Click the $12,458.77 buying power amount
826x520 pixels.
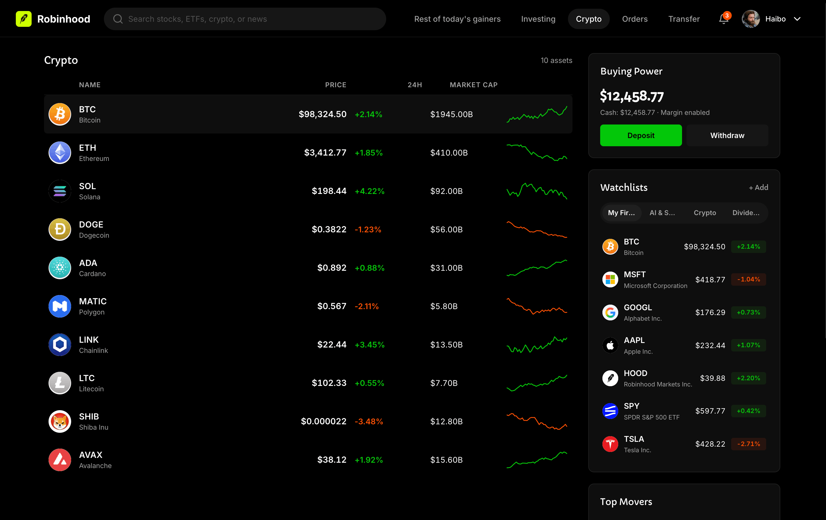632,96
